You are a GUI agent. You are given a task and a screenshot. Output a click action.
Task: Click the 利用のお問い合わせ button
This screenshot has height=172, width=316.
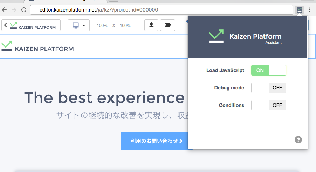pyautogui.click(x=154, y=141)
